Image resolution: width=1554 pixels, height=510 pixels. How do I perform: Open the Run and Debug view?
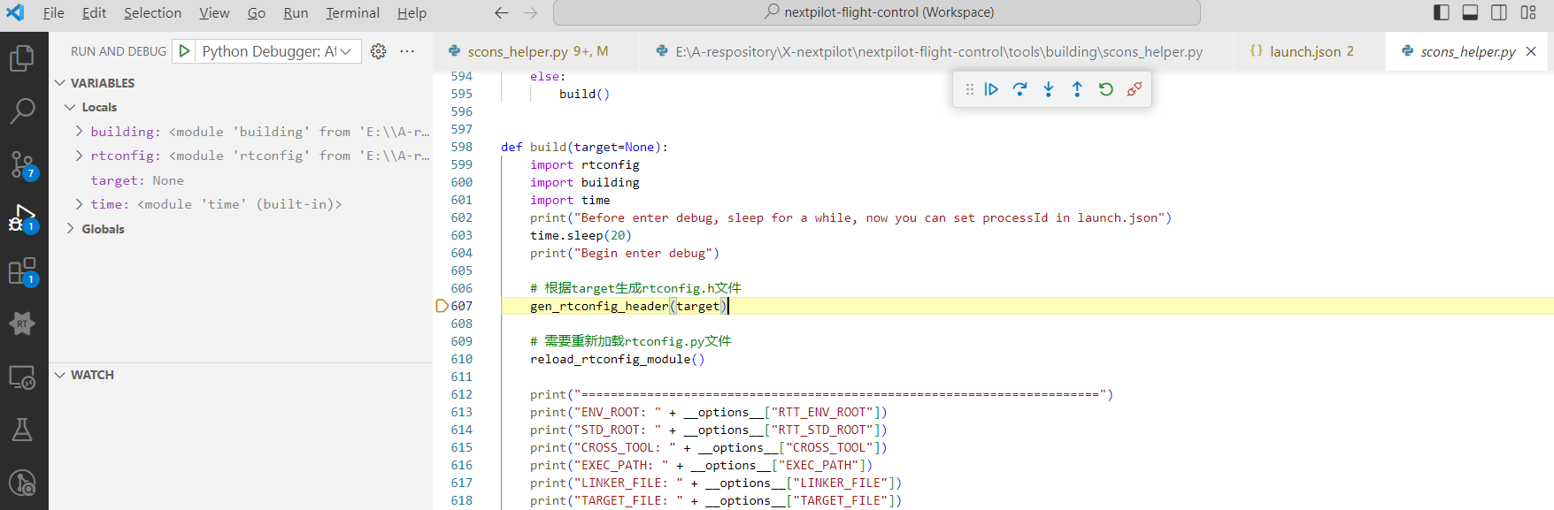point(22,218)
